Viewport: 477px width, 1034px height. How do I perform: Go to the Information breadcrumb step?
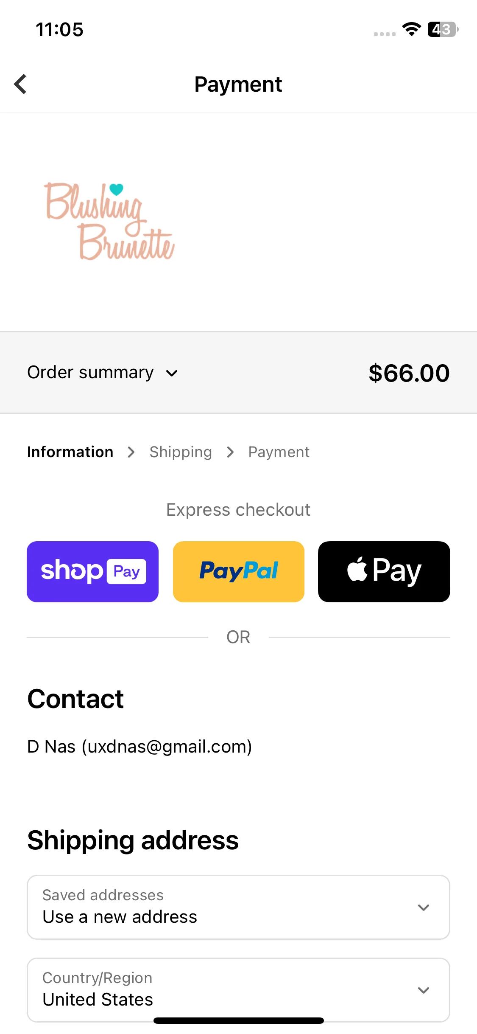point(70,452)
